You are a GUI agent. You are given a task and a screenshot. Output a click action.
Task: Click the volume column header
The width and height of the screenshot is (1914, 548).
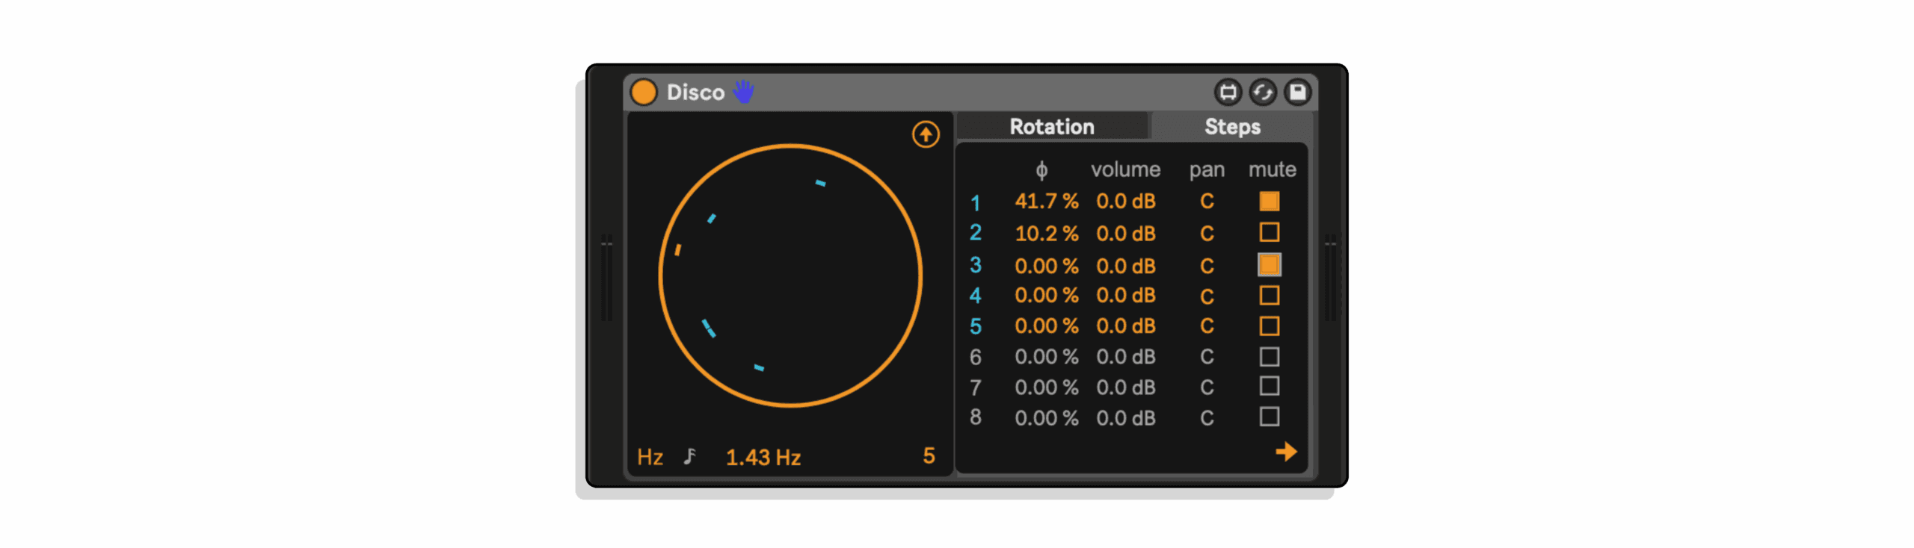tap(1124, 169)
